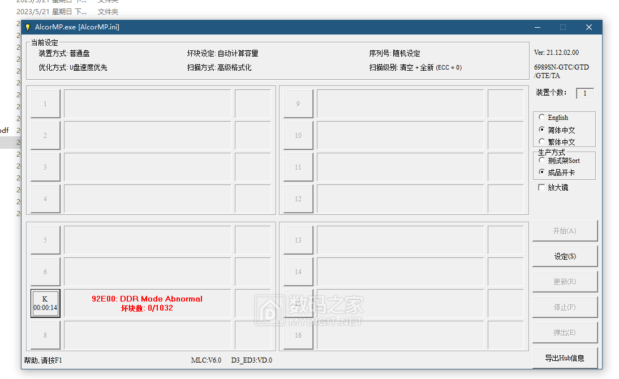Image resolution: width=619 pixels, height=379 pixels.
Task: Click the 开始(A) button
Action: [565, 231]
